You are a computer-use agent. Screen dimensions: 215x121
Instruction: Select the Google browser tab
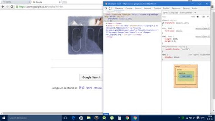[46, 2]
